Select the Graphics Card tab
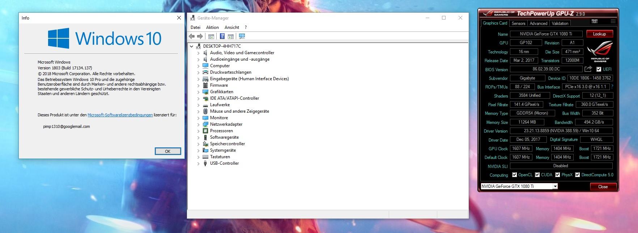The width and height of the screenshot is (638, 233). [495, 23]
